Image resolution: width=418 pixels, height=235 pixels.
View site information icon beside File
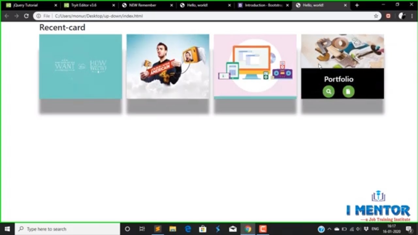39,16
